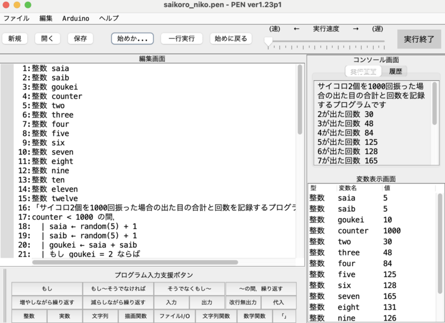
Task: Open the ヘルプ menu
Action: click(x=109, y=18)
